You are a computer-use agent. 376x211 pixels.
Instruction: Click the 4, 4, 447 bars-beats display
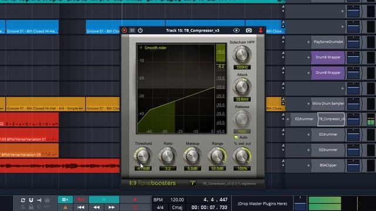(x=216, y=199)
